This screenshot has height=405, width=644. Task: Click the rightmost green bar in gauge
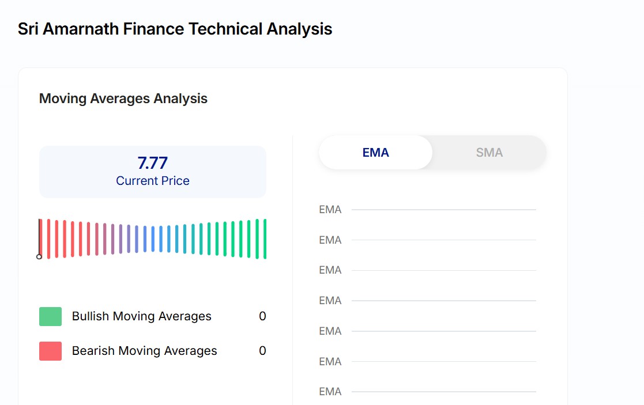pyautogui.click(x=265, y=239)
